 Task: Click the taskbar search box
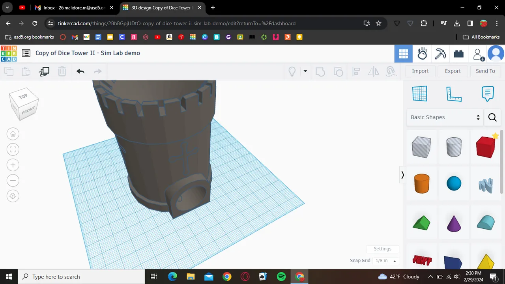click(x=81, y=277)
